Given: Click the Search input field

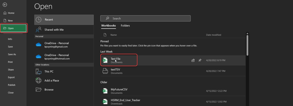Looking at the screenshot, I should (145, 18).
